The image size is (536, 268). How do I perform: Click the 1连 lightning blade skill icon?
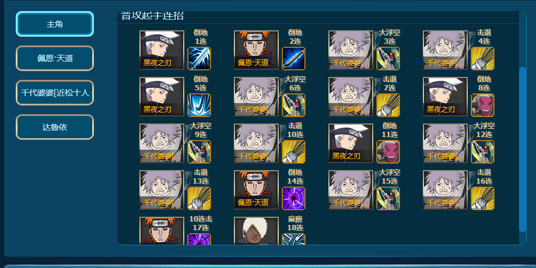(199, 59)
